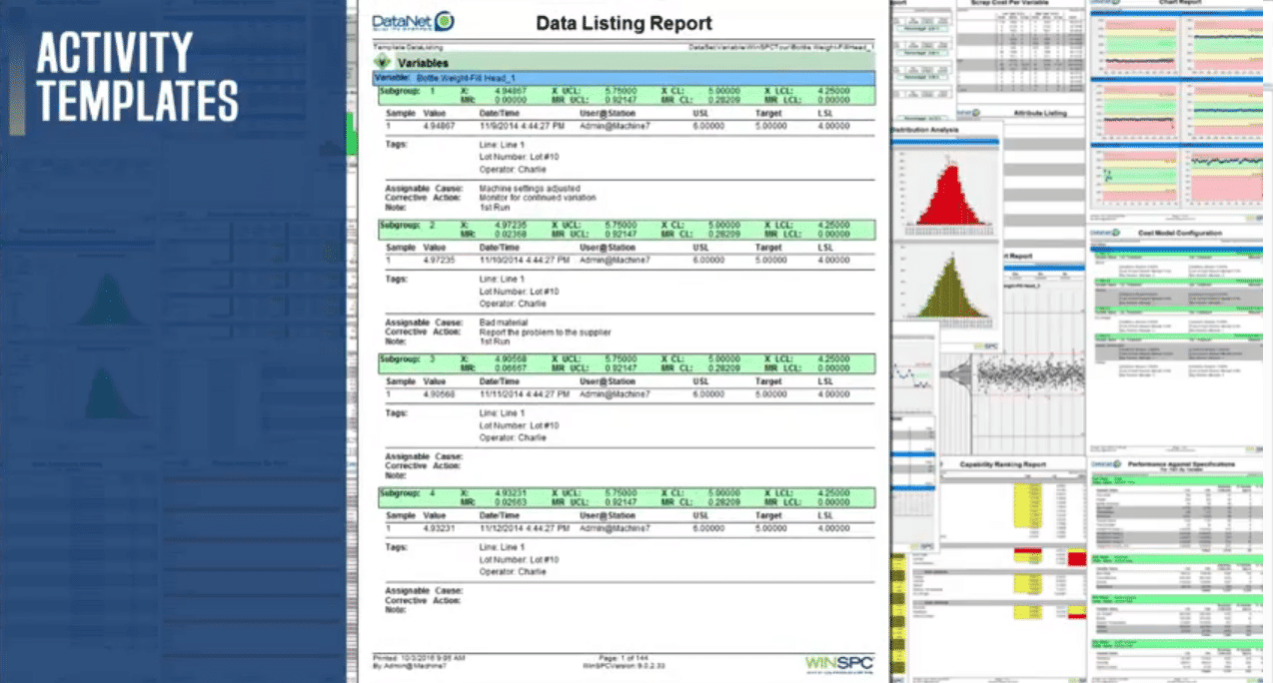Select the Subgroup 4 green header row

coord(626,497)
